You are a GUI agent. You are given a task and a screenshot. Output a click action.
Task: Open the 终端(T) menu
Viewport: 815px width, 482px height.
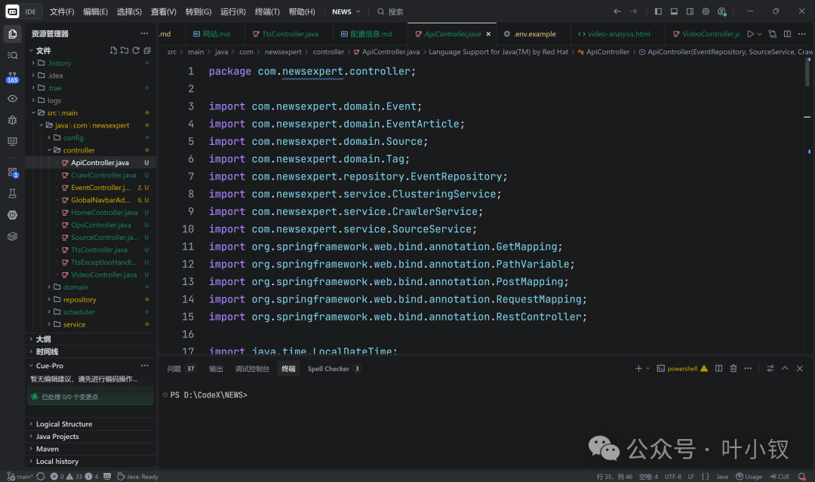(267, 11)
